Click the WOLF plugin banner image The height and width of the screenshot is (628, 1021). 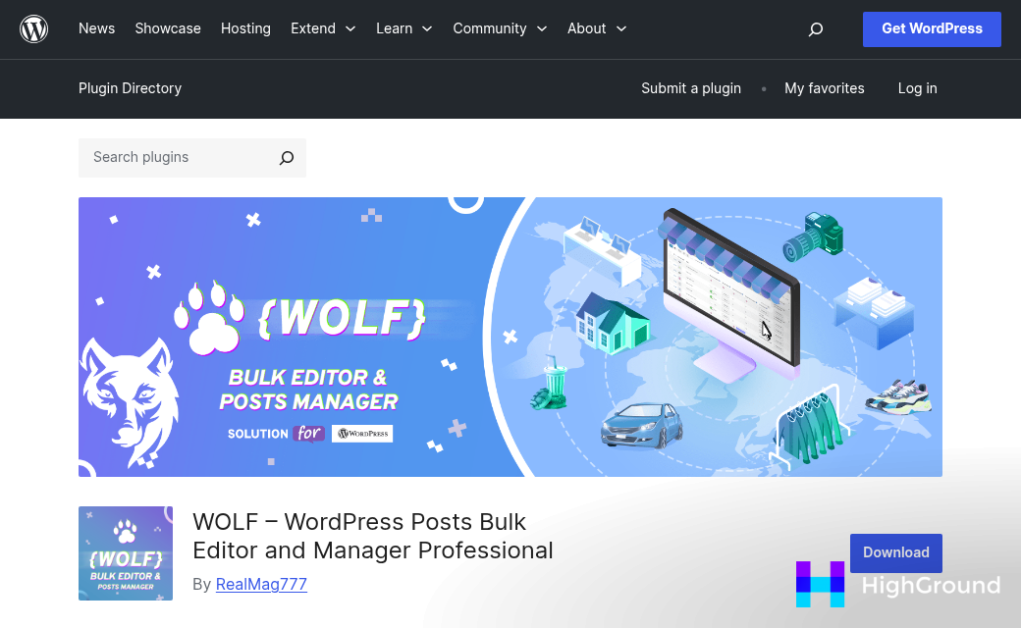510,337
